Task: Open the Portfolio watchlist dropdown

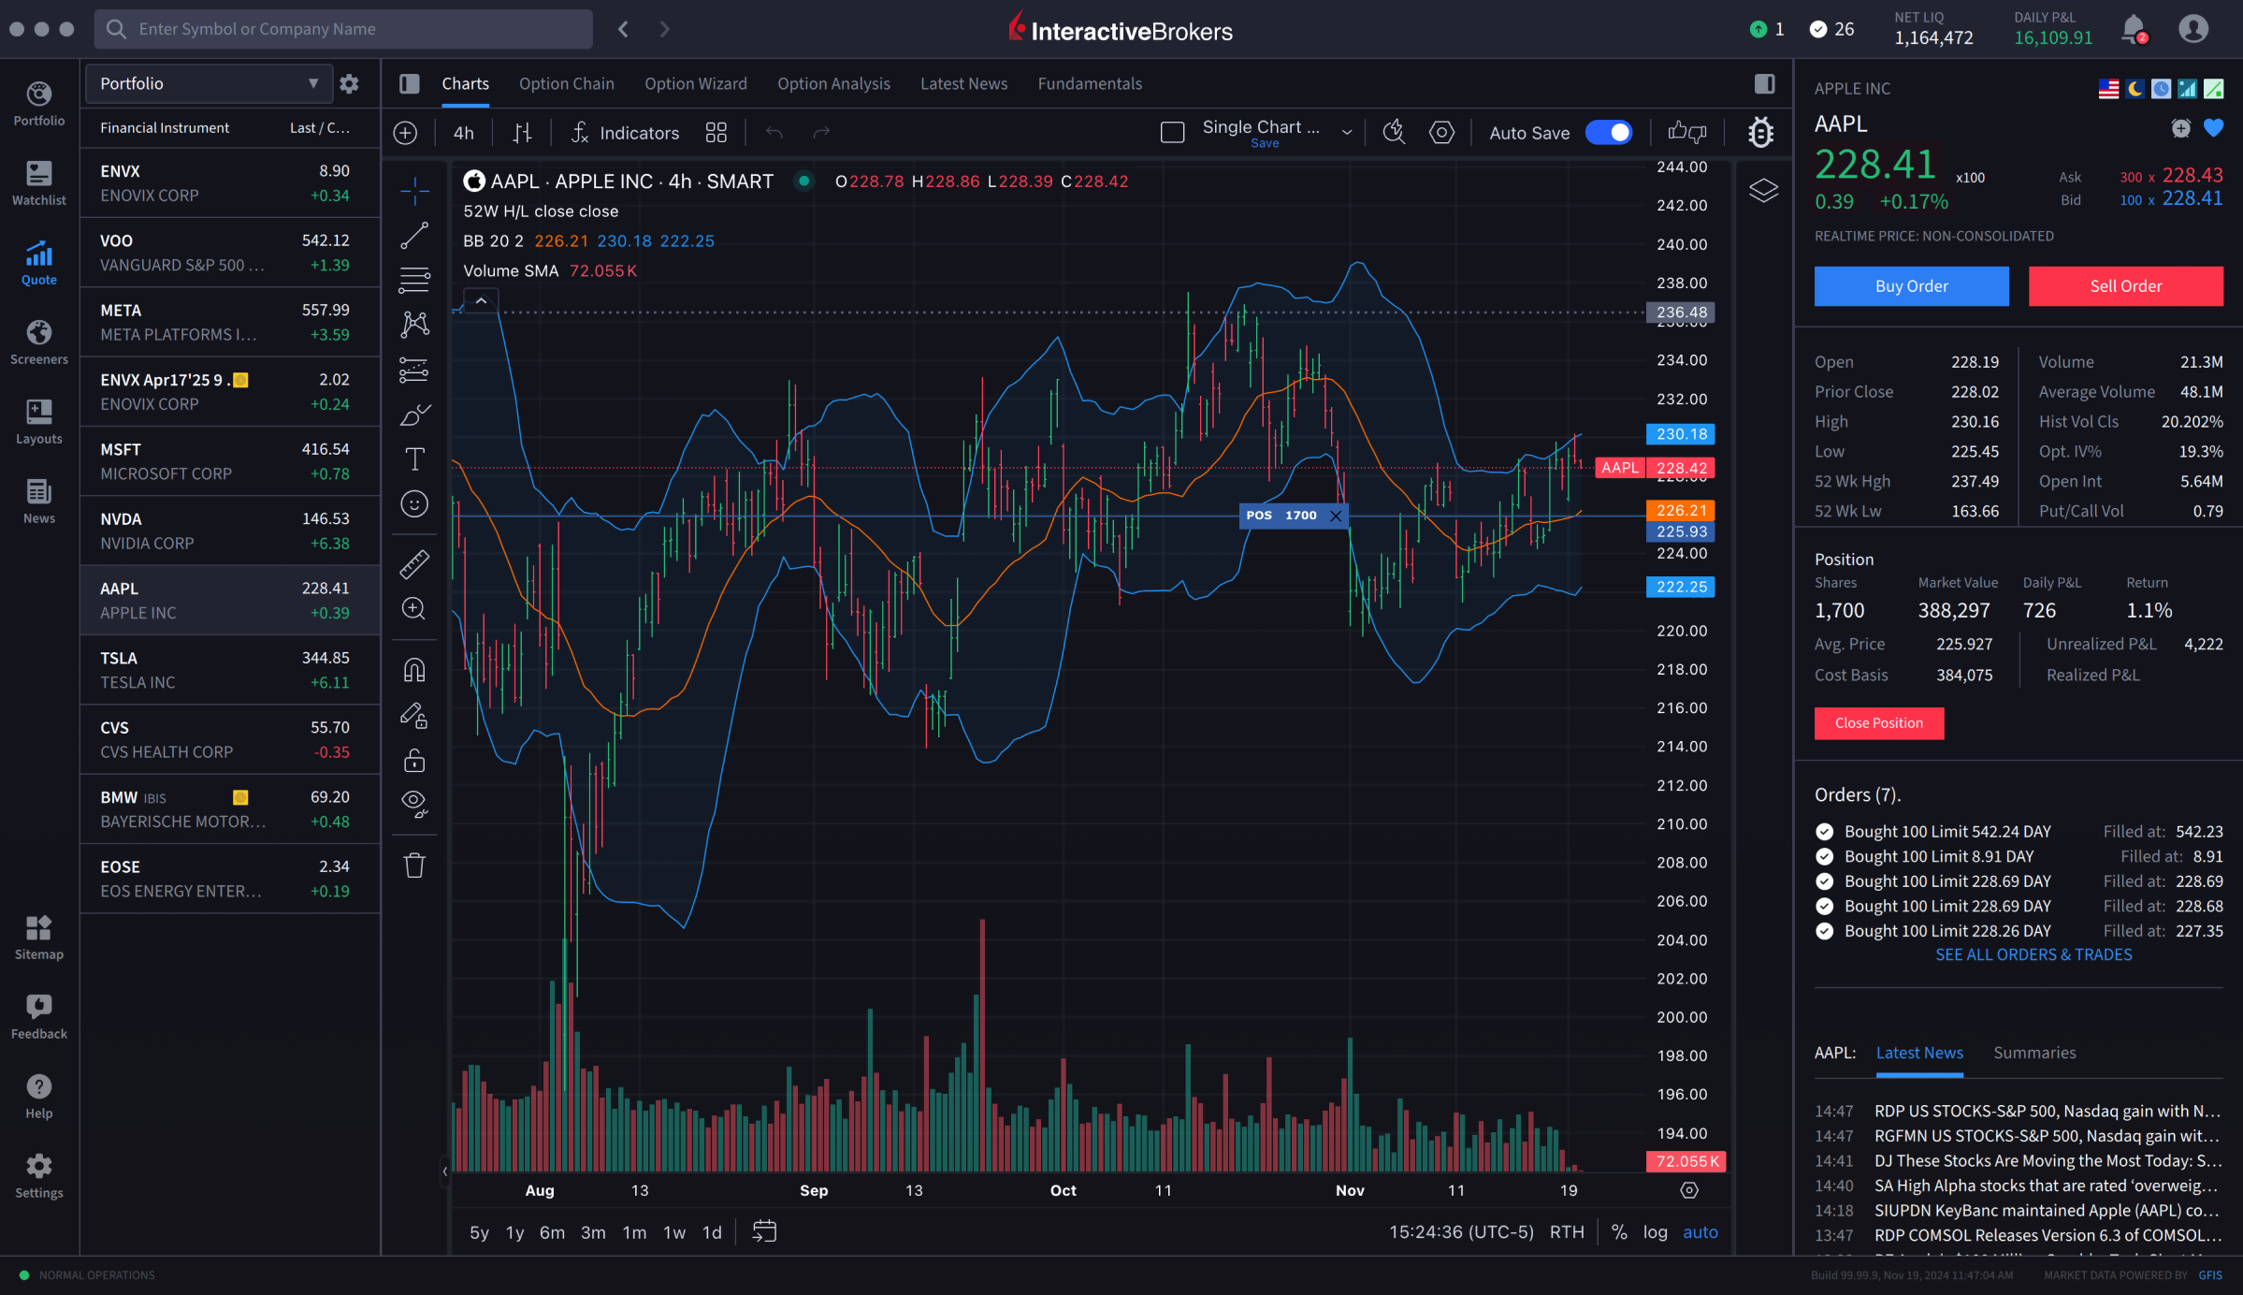Action: [208, 83]
